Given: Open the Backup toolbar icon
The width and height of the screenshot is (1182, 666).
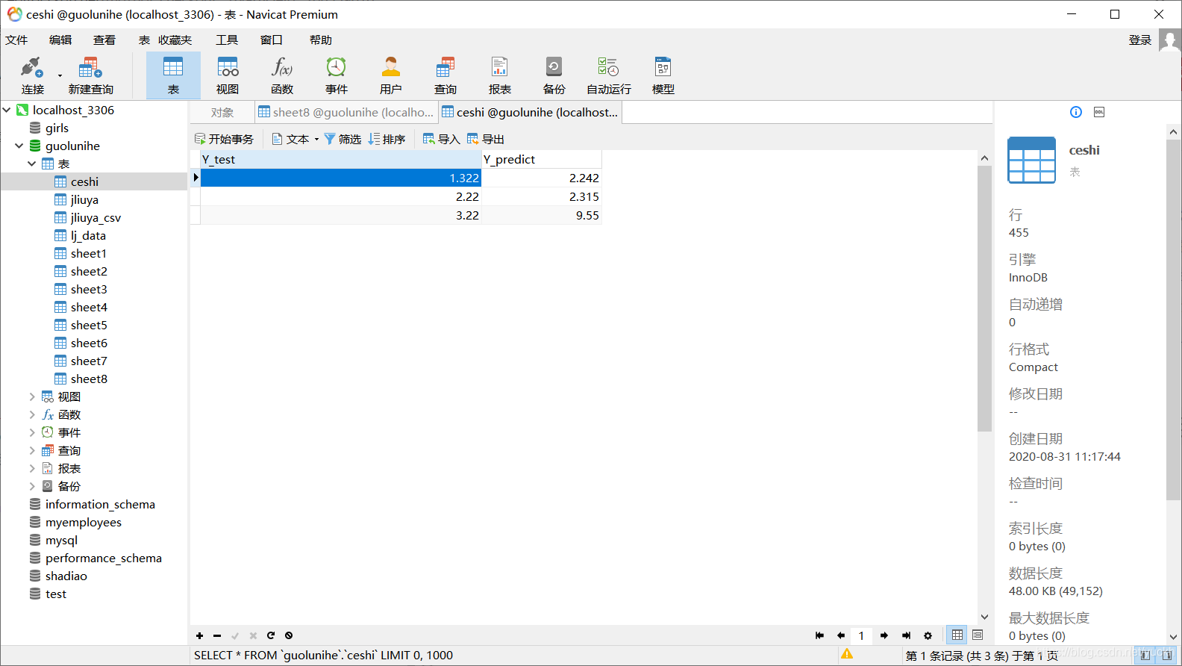Looking at the screenshot, I should [554, 75].
